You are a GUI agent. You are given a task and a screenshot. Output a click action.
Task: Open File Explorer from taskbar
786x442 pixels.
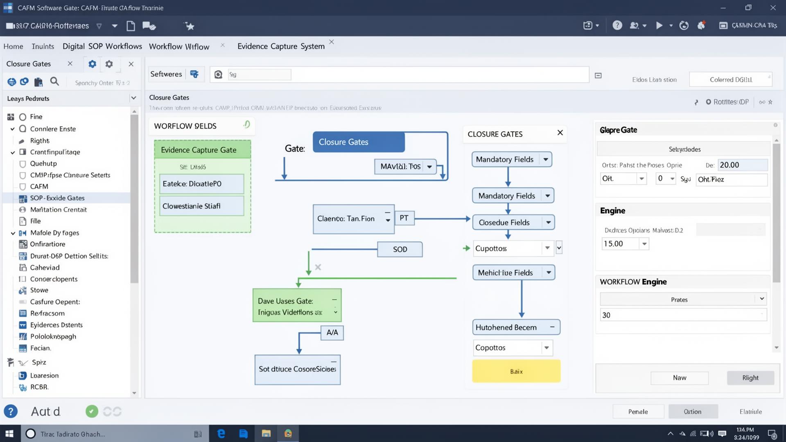266,433
